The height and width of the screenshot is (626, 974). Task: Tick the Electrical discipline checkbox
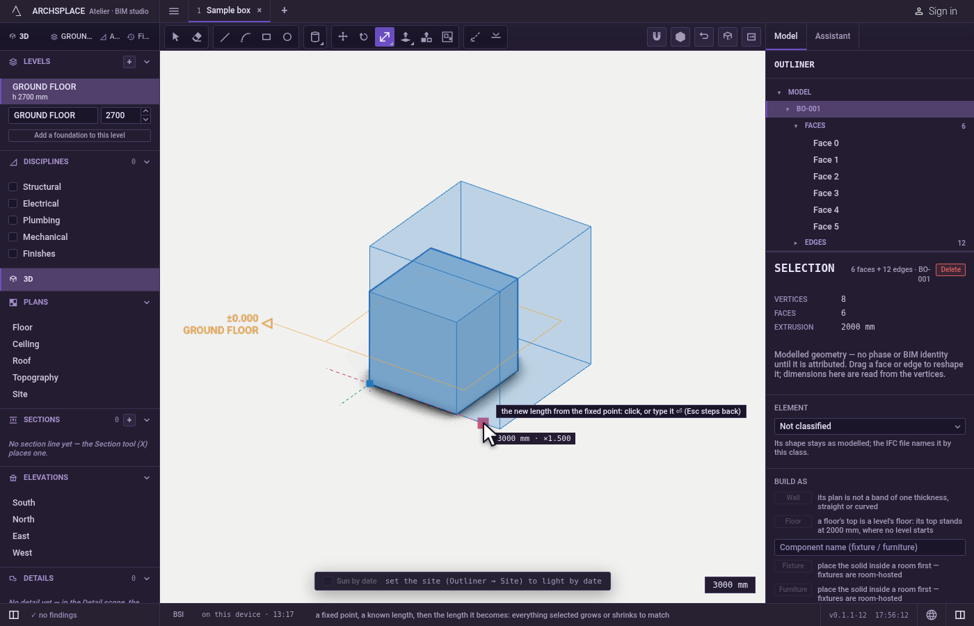point(13,204)
